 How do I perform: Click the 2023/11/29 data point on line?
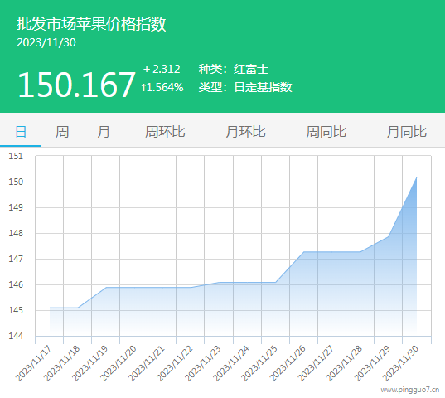[389, 236]
